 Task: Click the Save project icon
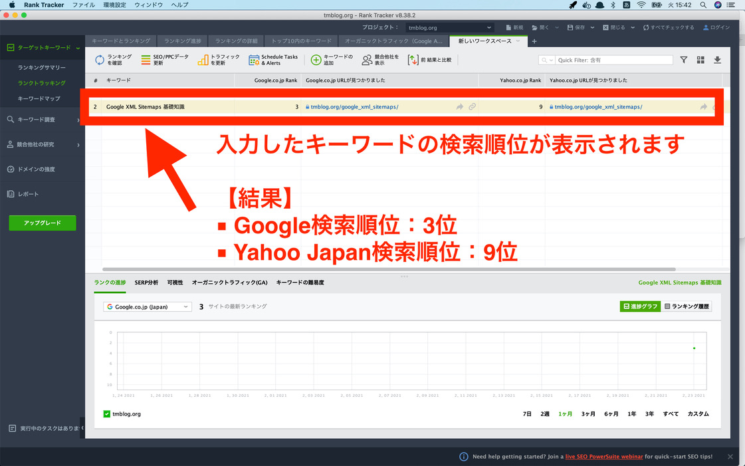(570, 27)
